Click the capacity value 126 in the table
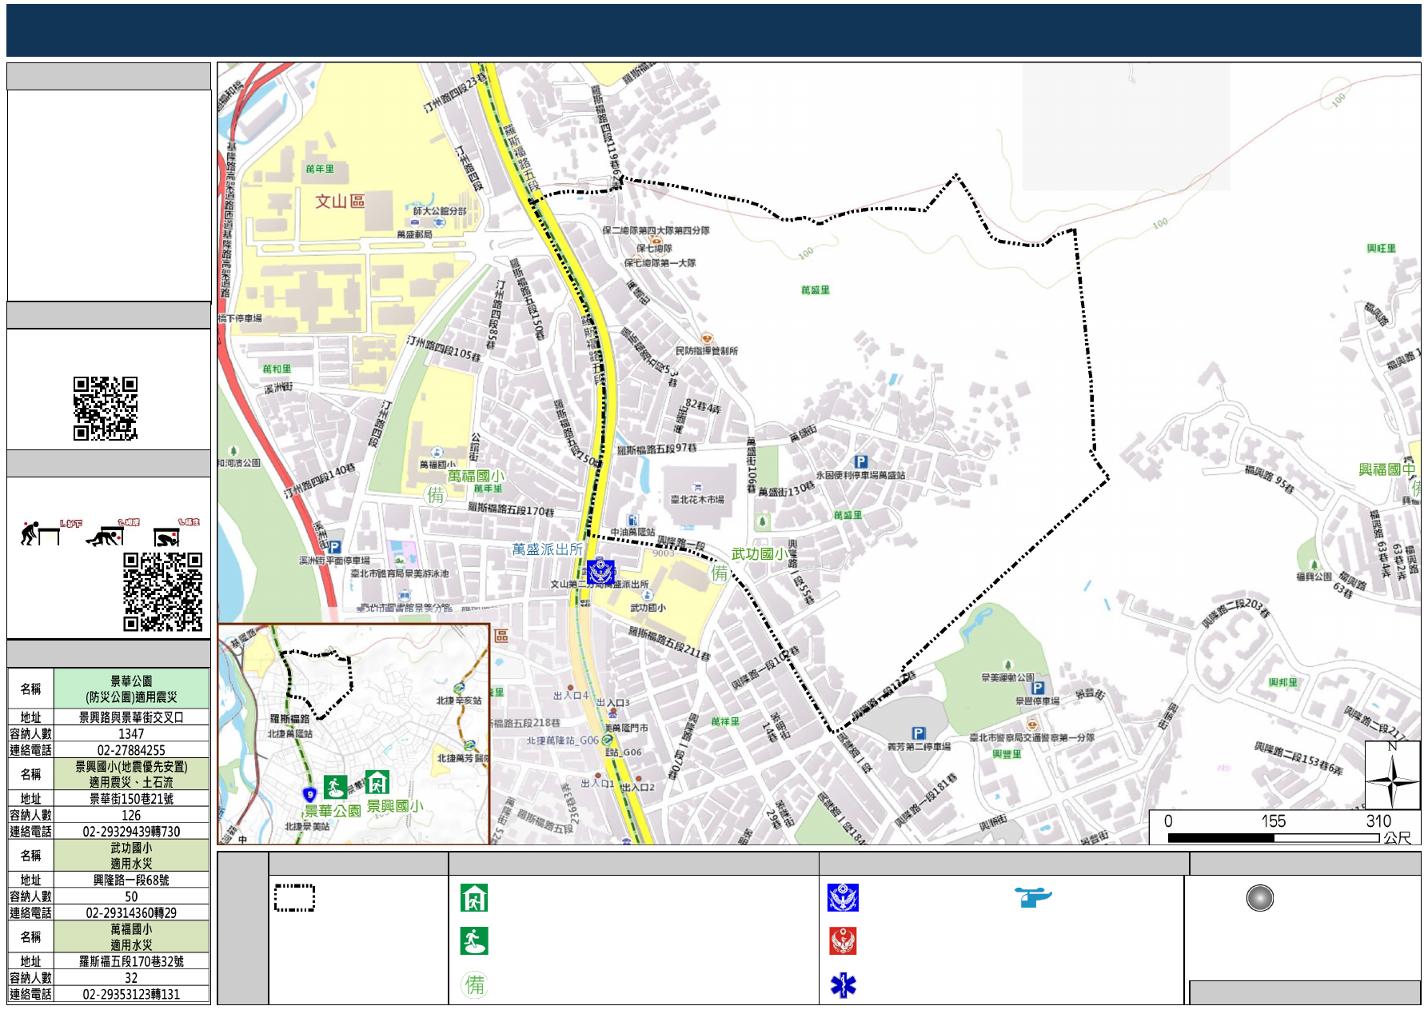Image resolution: width=1428 pixels, height=1010 pixels. (x=131, y=815)
